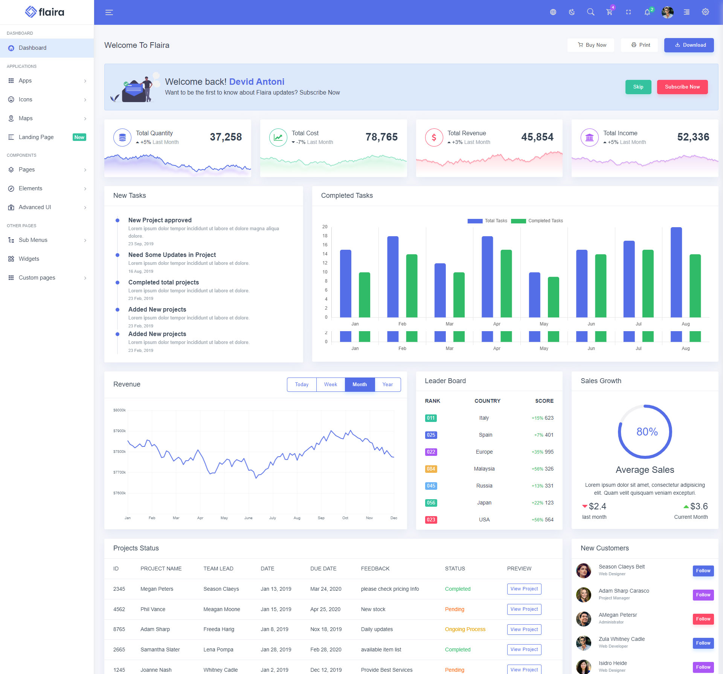
Task: Select the Widgets sidebar item
Action: click(x=29, y=259)
